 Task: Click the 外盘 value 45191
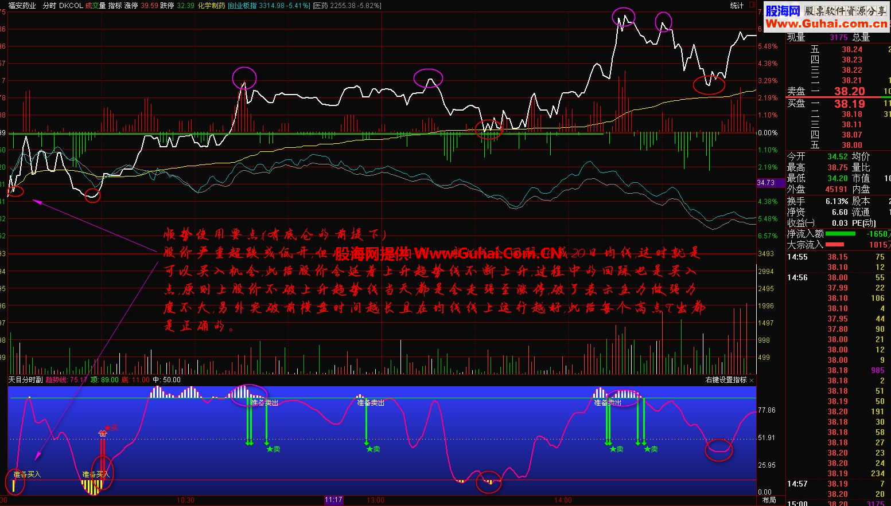pyautogui.click(x=836, y=190)
